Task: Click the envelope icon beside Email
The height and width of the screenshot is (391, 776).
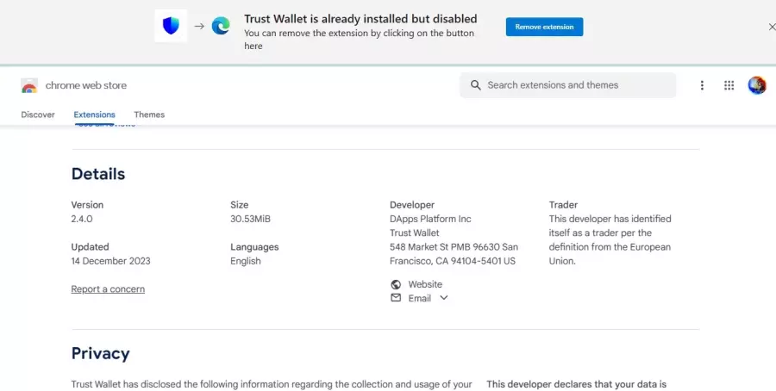Action: 396,298
